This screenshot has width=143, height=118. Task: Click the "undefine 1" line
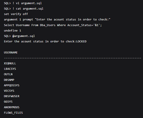(x=13, y=31)
